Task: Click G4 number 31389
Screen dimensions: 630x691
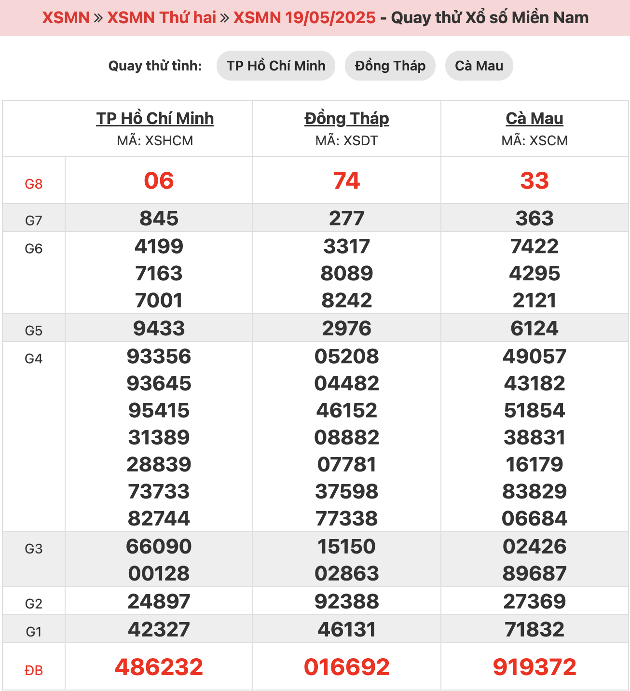Action: pyautogui.click(x=159, y=438)
